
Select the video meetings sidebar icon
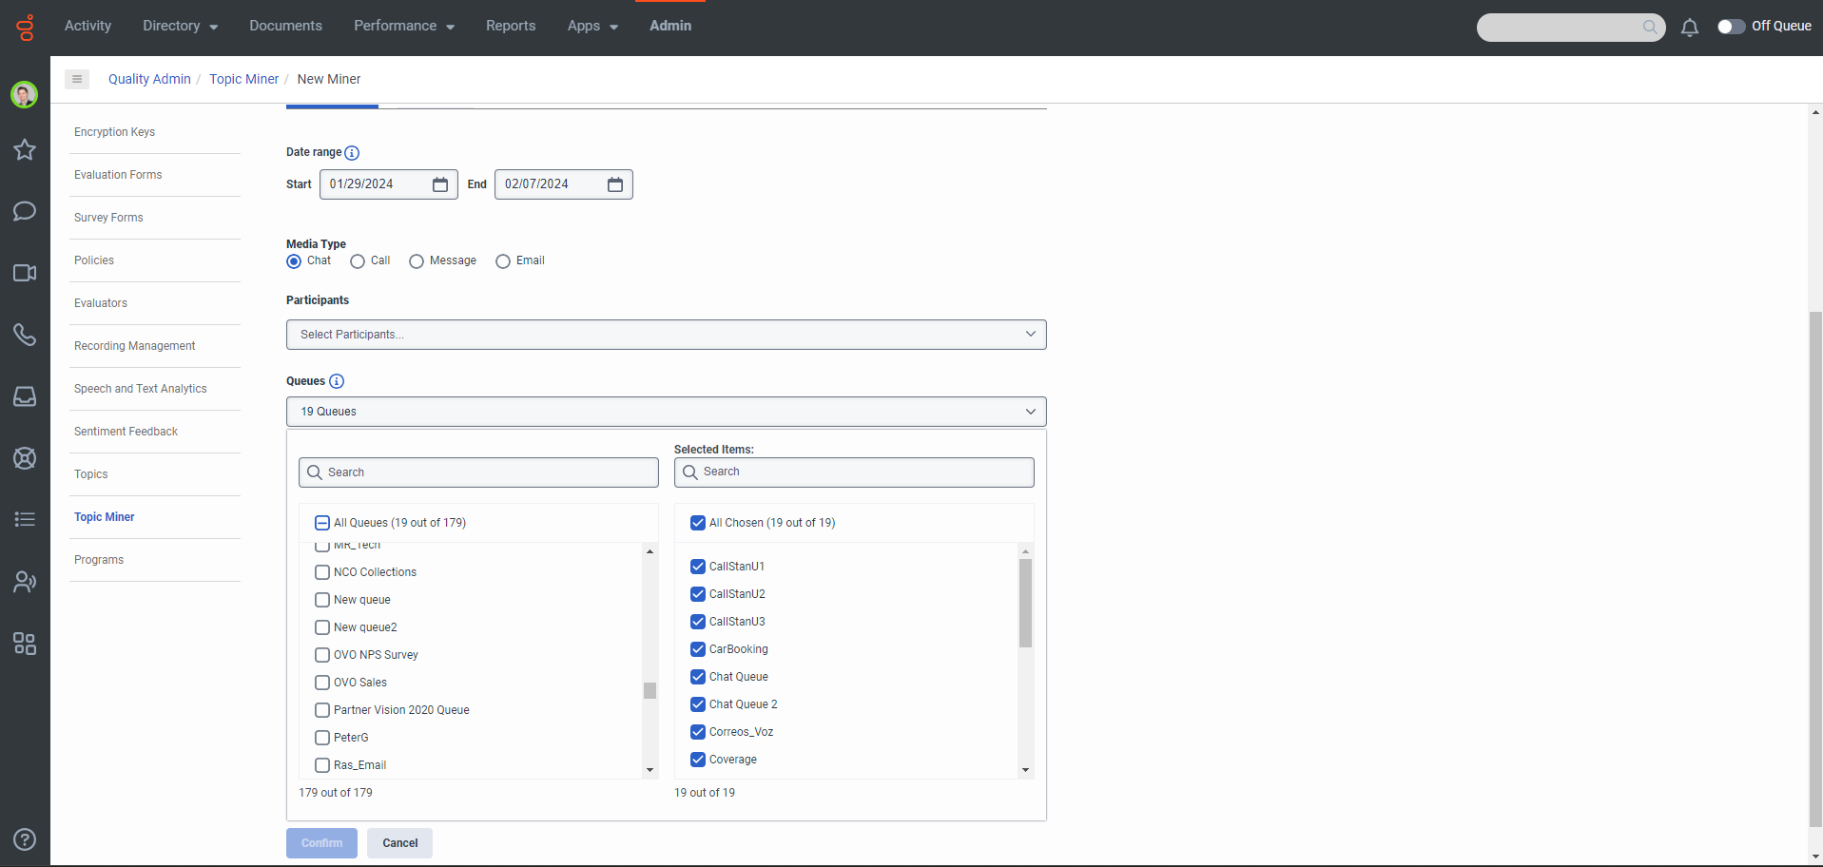(24, 273)
